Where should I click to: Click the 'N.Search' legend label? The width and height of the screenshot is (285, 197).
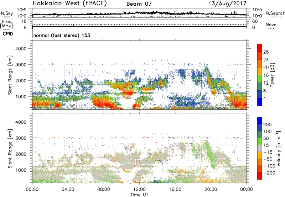pyautogui.click(x=275, y=13)
